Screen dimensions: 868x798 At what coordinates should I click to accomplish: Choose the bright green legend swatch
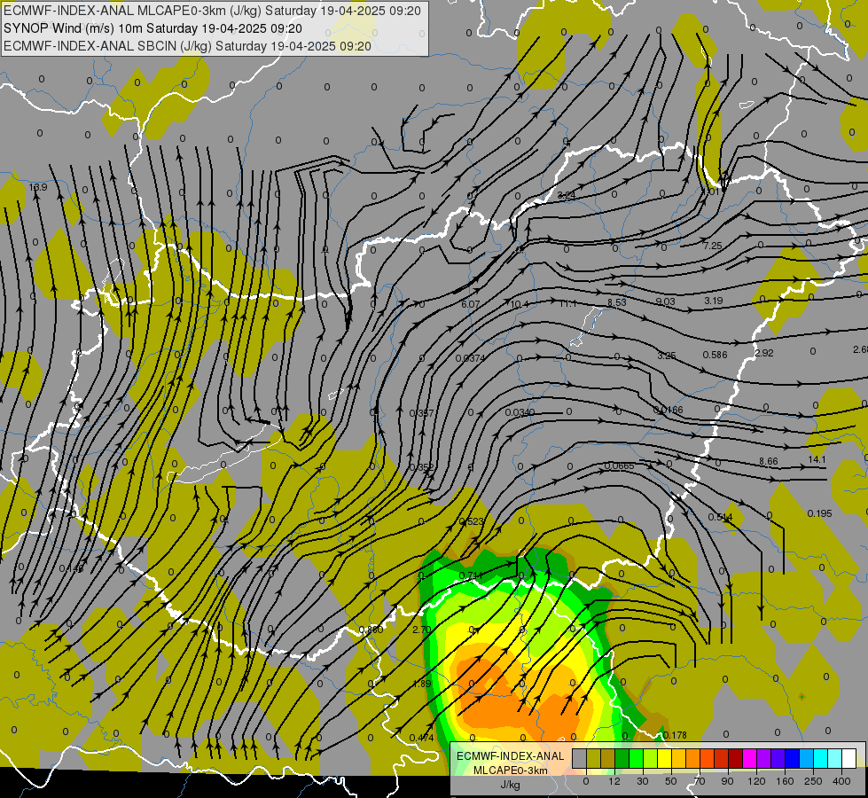[x=636, y=759]
